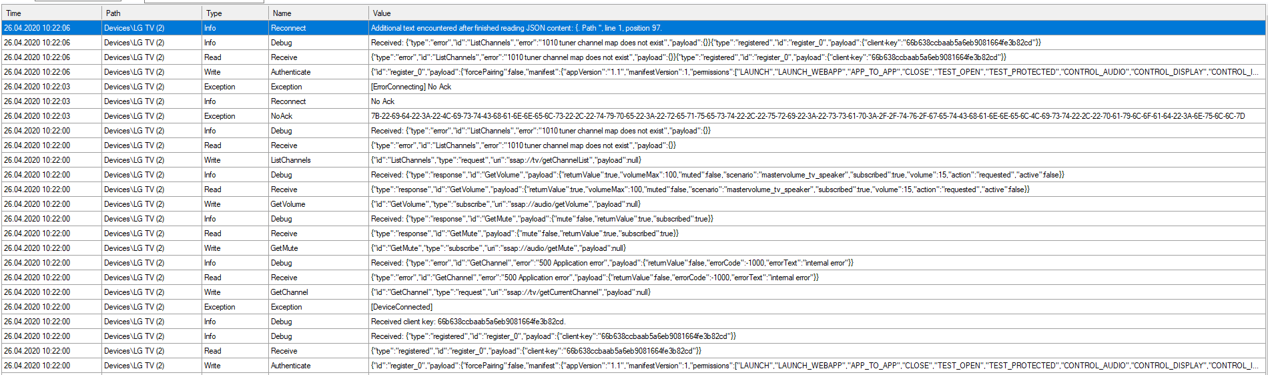This screenshot has height=375, width=1268.
Task: Select the ListChannels write entry
Action: point(290,160)
